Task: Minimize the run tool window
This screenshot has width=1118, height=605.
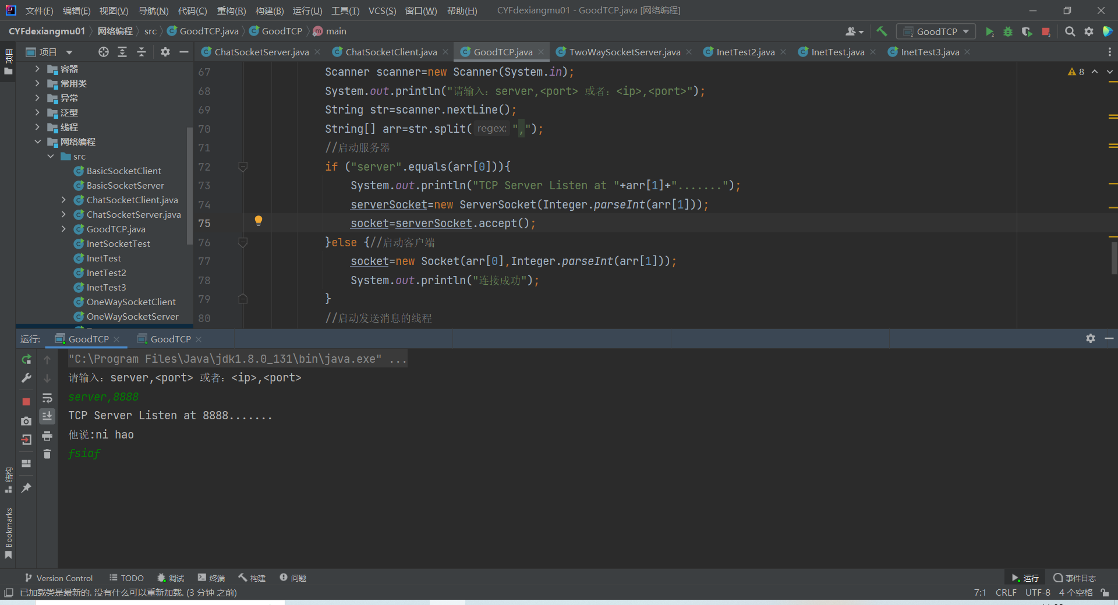Action: click(x=1109, y=338)
